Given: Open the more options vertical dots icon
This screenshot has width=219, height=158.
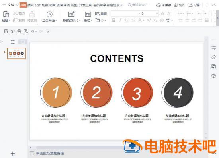Looking at the screenshot, I should click(207, 5).
